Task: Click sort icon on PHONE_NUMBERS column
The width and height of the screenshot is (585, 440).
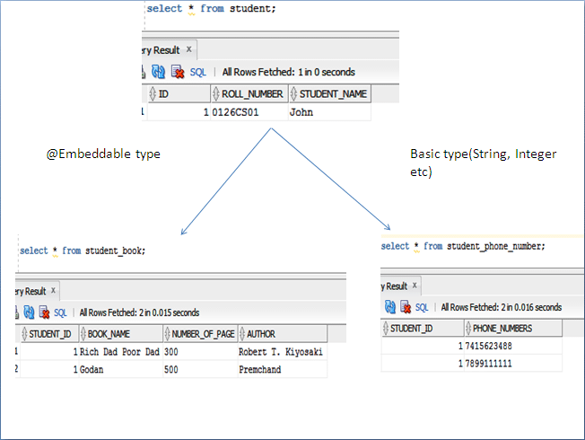Action: coord(468,329)
